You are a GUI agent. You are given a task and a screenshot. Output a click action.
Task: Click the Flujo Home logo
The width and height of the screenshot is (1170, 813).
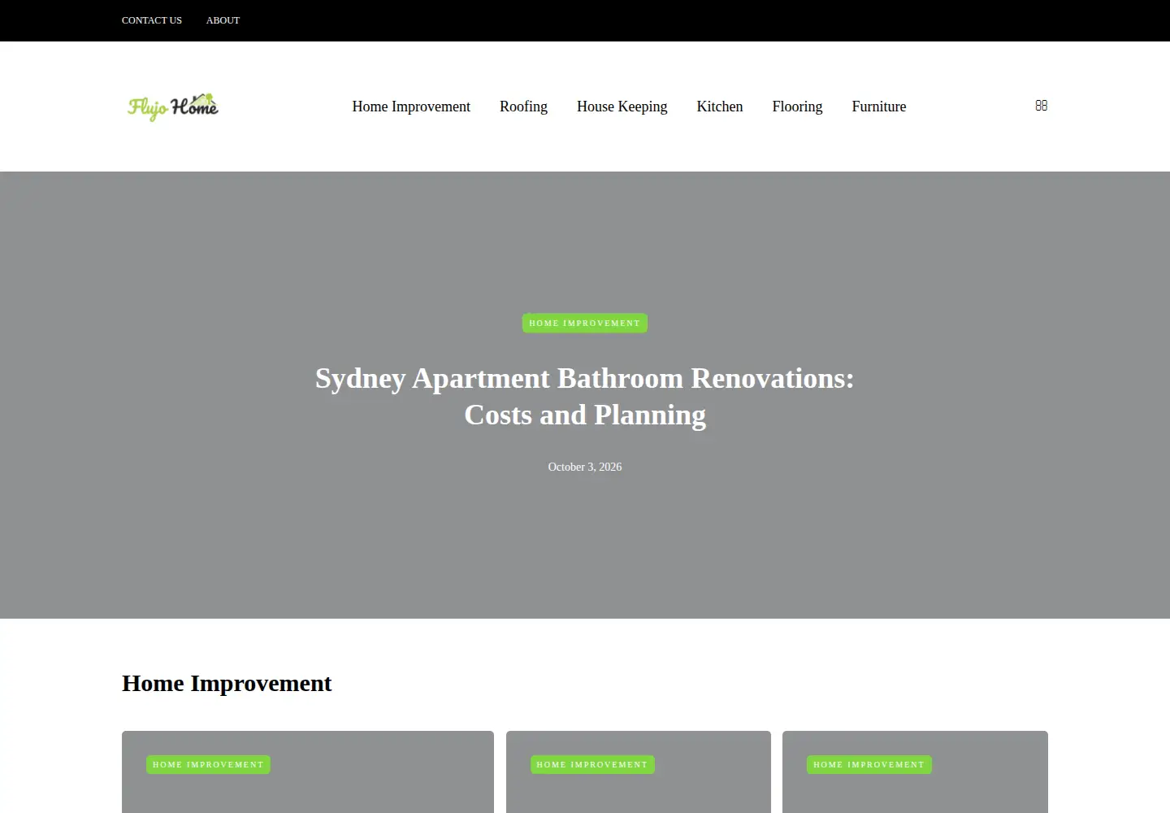173,107
